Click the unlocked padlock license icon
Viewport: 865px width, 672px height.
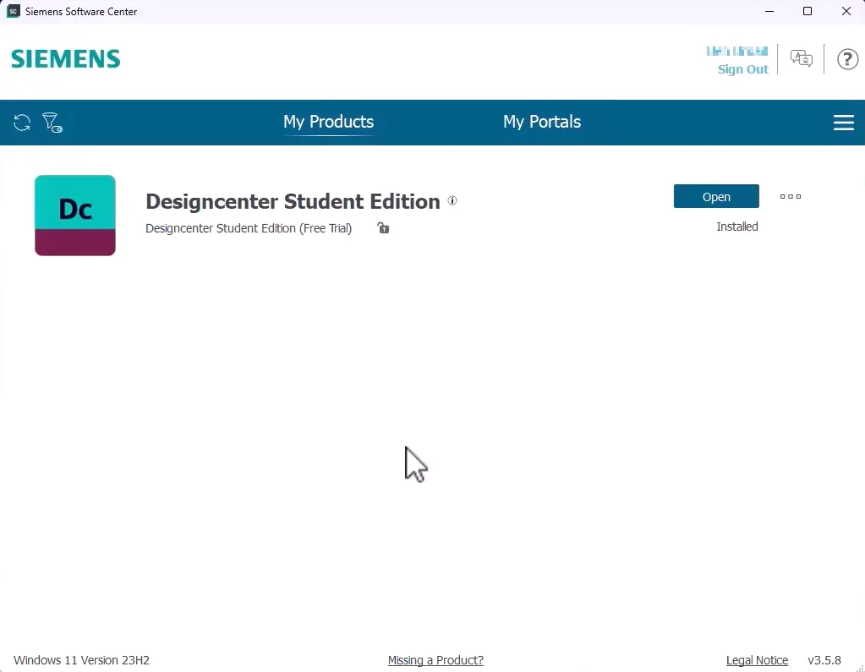(x=383, y=227)
